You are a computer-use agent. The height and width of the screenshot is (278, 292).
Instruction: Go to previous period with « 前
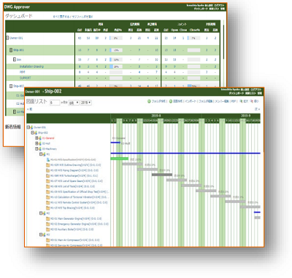coord(29,109)
